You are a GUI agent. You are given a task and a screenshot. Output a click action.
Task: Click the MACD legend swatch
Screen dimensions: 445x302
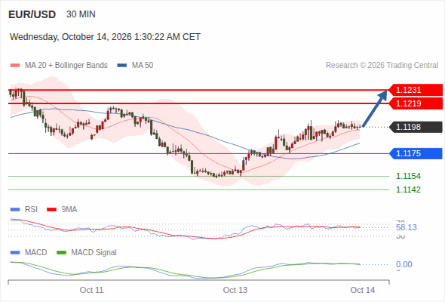15,253
